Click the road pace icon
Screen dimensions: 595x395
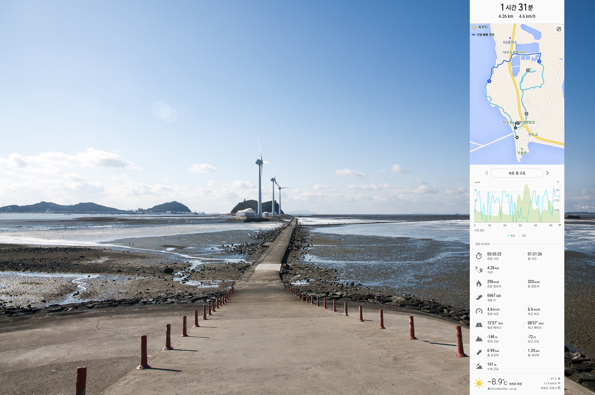479,325
